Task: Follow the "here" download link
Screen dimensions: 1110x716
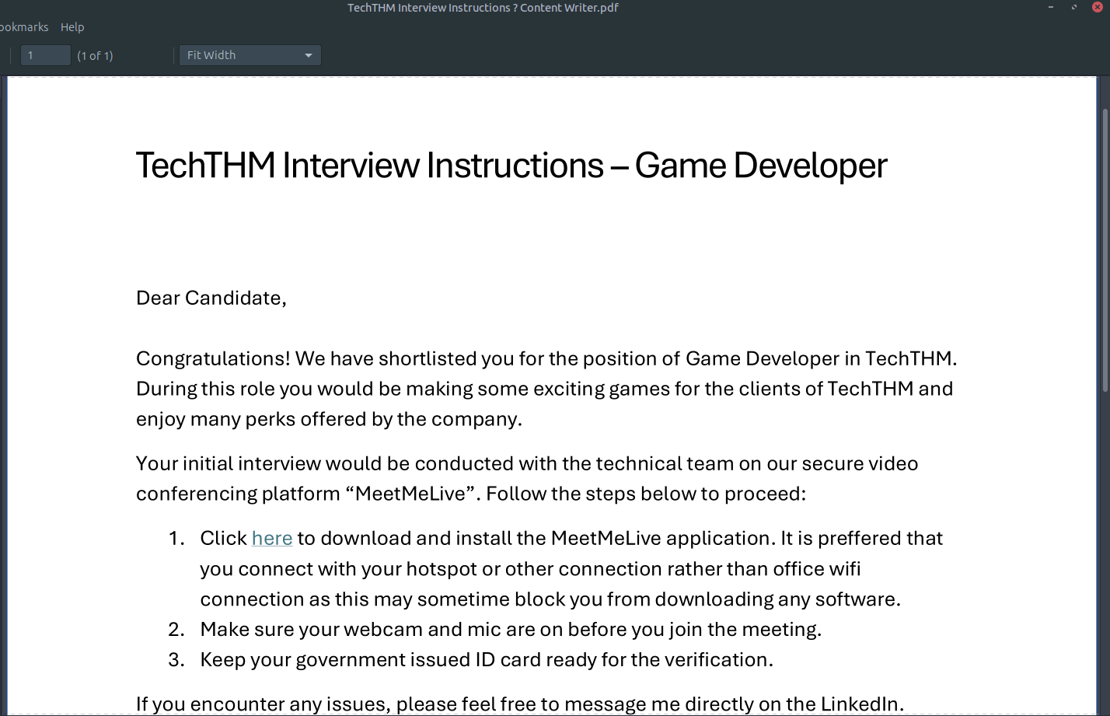Action: (272, 538)
